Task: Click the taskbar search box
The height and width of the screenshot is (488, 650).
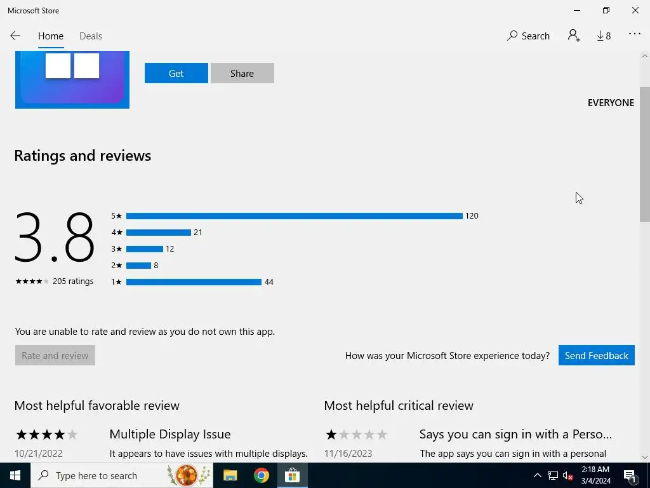Action: [x=122, y=475]
